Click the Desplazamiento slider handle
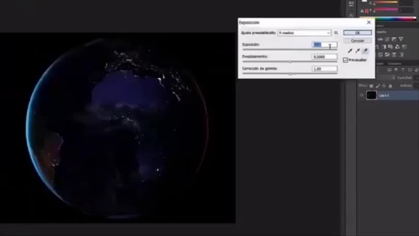 290,62
